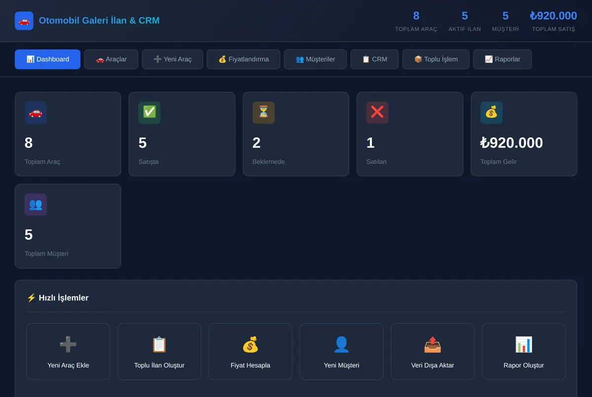Select the Müşteriler tab
The width and height of the screenshot is (592, 397).
(315, 59)
